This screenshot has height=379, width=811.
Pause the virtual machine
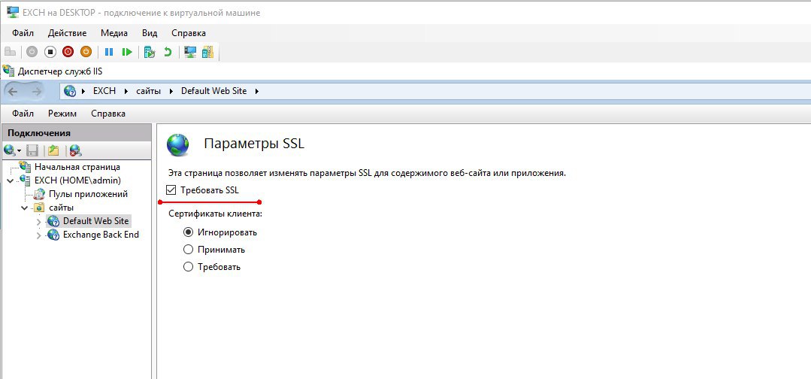pyautogui.click(x=109, y=52)
